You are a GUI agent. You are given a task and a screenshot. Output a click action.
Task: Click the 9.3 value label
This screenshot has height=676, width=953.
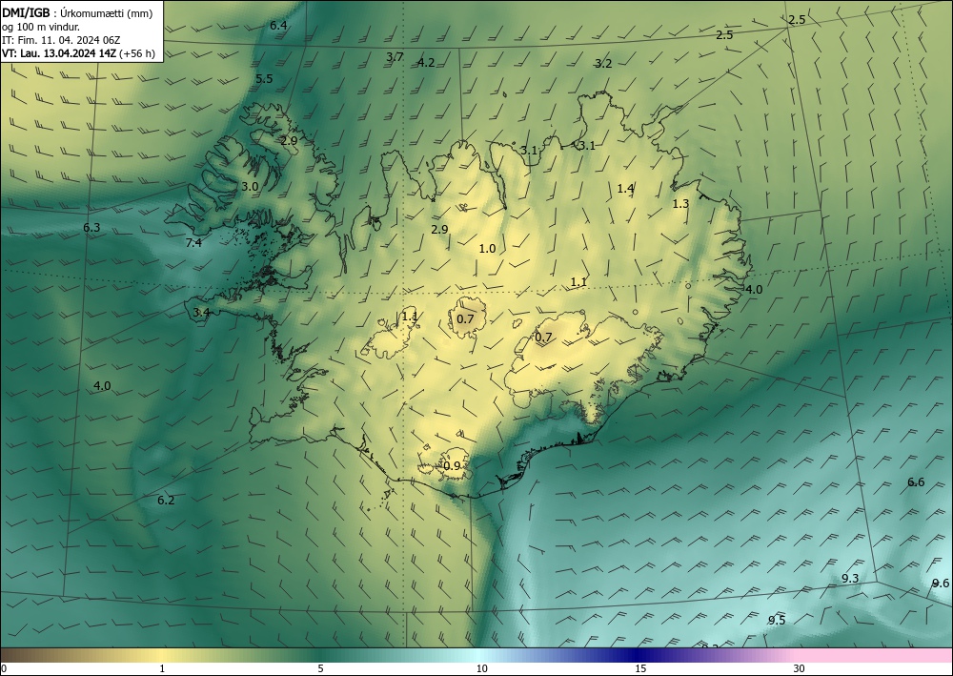click(x=850, y=578)
